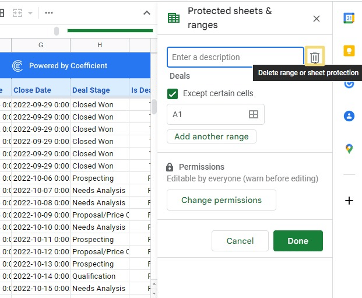Click the delete protection trash icon
This screenshot has height=298, width=362.
(x=314, y=57)
